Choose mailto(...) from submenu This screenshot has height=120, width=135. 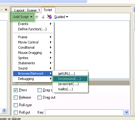pyautogui.click(x=70, y=89)
